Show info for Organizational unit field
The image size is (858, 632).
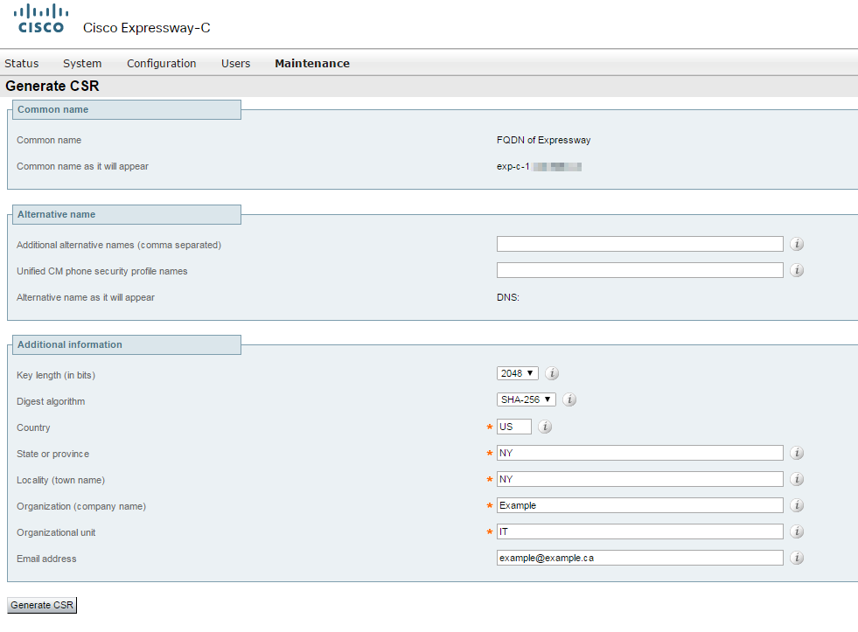[797, 531]
